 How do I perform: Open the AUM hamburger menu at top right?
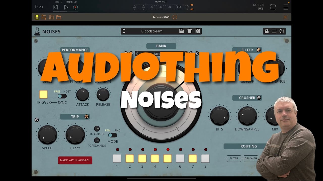[286, 7]
